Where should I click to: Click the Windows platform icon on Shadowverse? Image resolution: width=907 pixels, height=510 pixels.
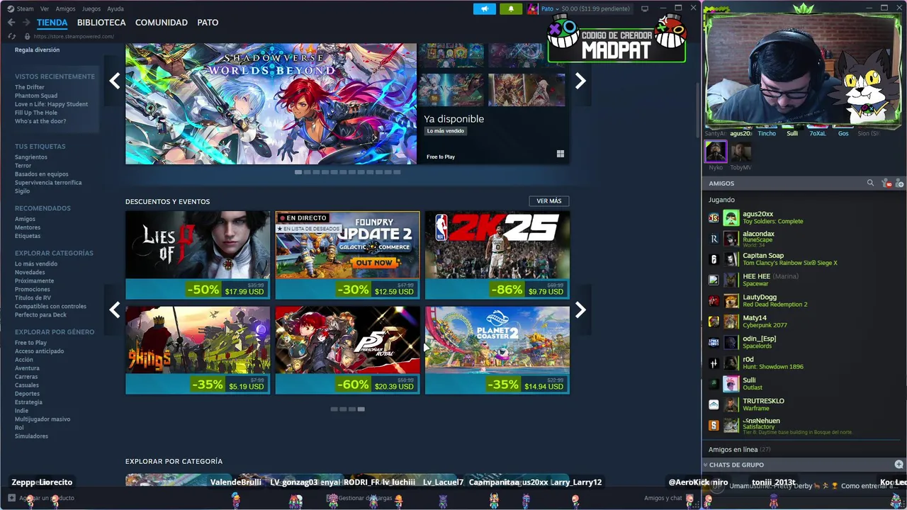(560, 154)
